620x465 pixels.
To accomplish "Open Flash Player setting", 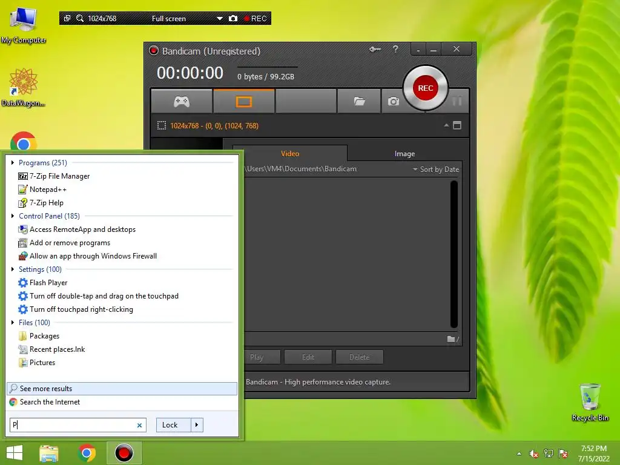I will pos(43,283).
